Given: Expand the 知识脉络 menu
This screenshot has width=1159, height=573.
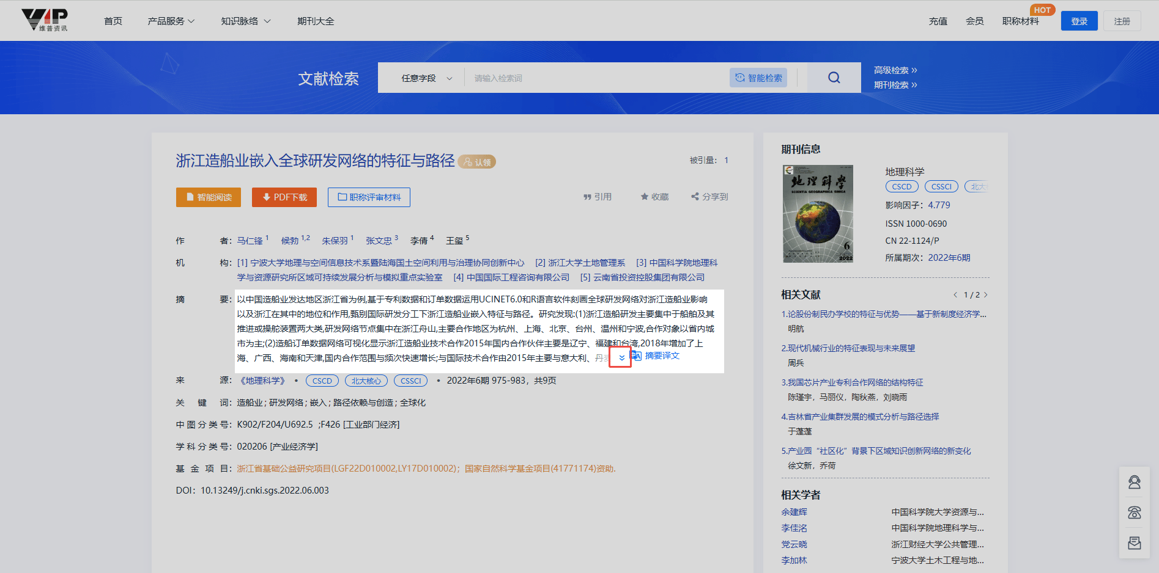Looking at the screenshot, I should tap(245, 21).
